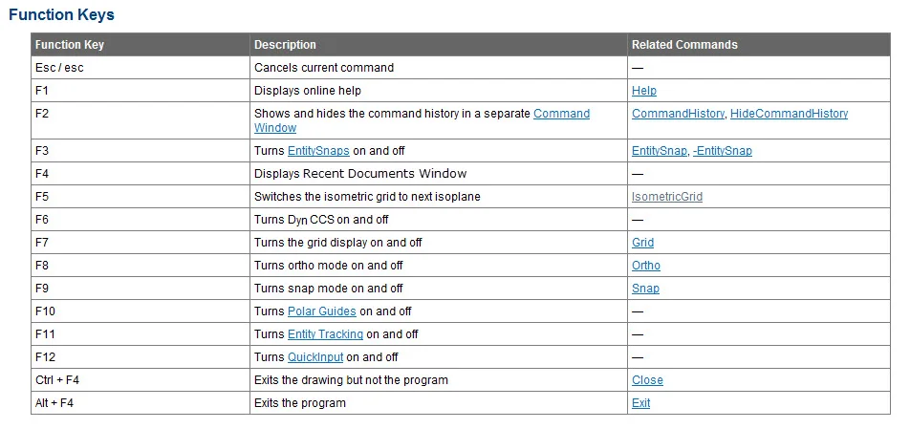Click the Related Commands column header
Image resolution: width=910 pixels, height=429 pixels.
point(684,45)
